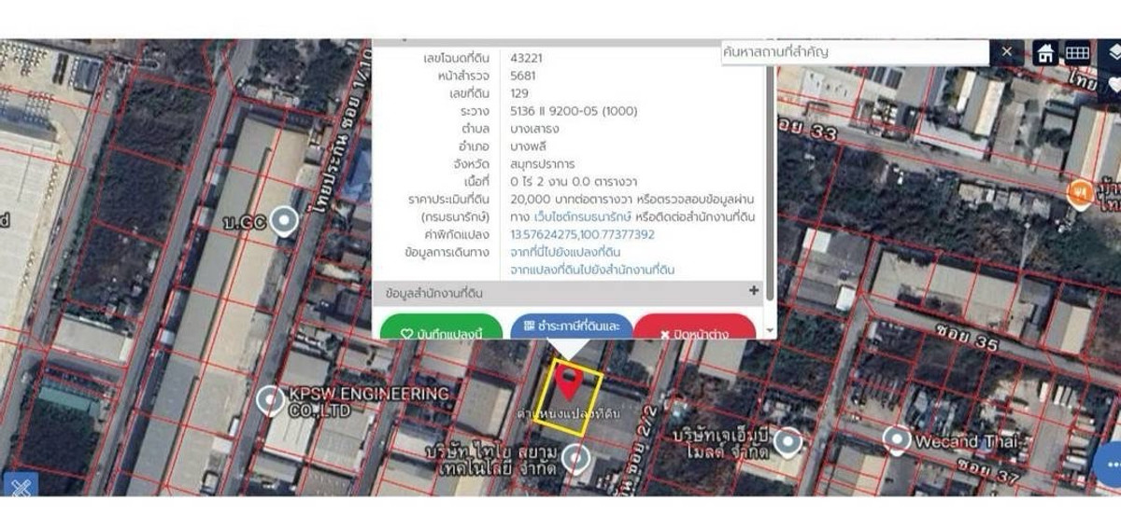This screenshot has height=514, width=1121.
Task: Click the green บันทึกแปลงนี้ save button
Action: (x=441, y=331)
